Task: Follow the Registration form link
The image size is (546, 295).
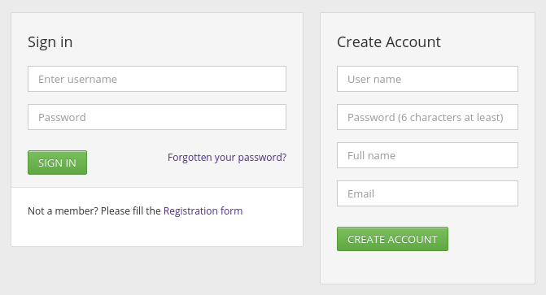Action: 203,210
